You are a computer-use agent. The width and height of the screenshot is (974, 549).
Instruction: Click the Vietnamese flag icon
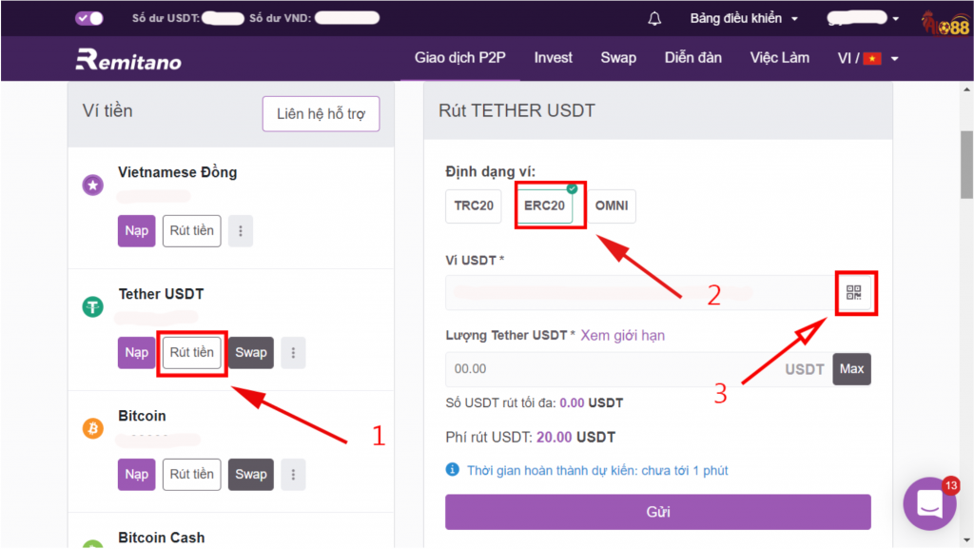pyautogui.click(x=872, y=58)
